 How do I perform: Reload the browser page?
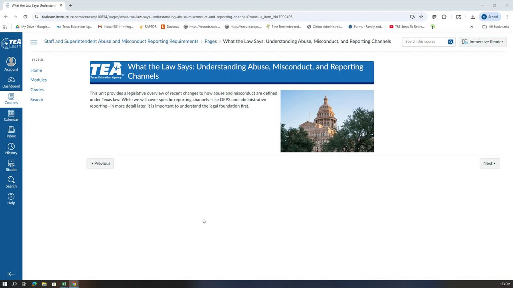click(x=25, y=17)
